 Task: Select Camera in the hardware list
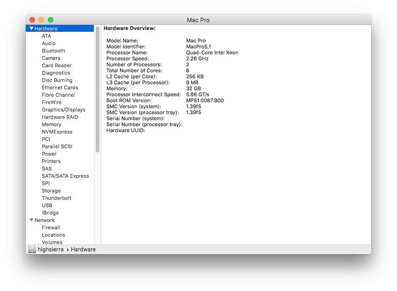(x=51, y=58)
